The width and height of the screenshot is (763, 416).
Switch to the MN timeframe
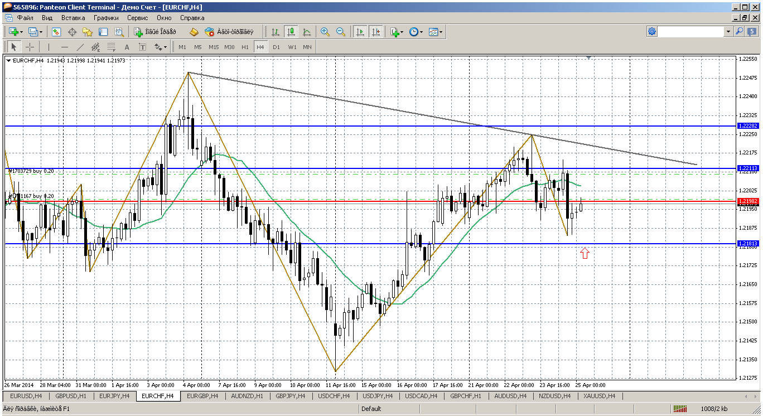click(x=307, y=47)
